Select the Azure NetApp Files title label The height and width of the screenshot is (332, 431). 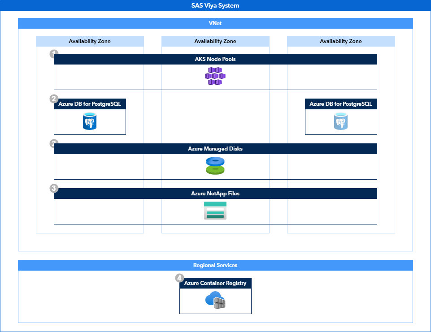point(215,194)
